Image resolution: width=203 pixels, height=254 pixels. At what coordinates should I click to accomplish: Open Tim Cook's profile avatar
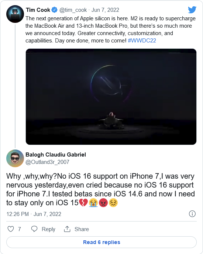coord(15,14)
